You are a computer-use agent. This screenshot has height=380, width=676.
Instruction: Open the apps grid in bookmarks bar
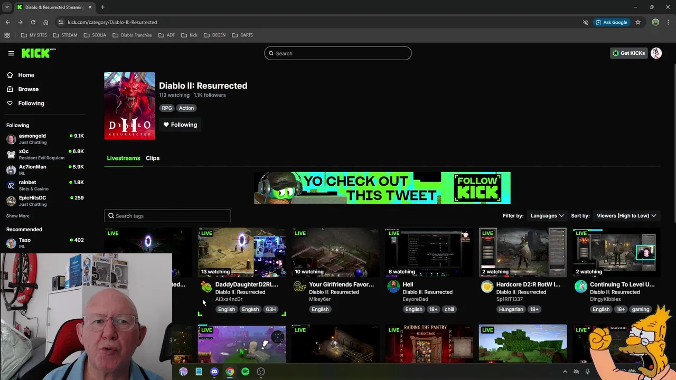point(7,35)
